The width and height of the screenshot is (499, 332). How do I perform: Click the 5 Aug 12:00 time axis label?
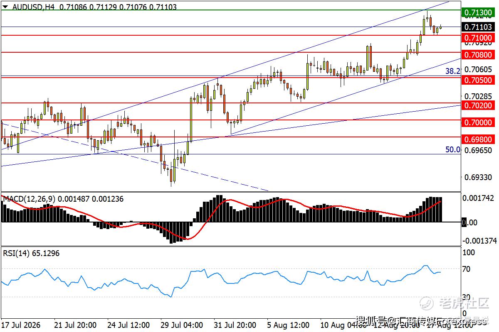[289, 324]
